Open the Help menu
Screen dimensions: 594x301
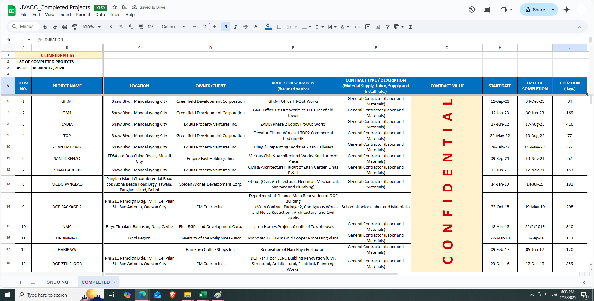130,15
